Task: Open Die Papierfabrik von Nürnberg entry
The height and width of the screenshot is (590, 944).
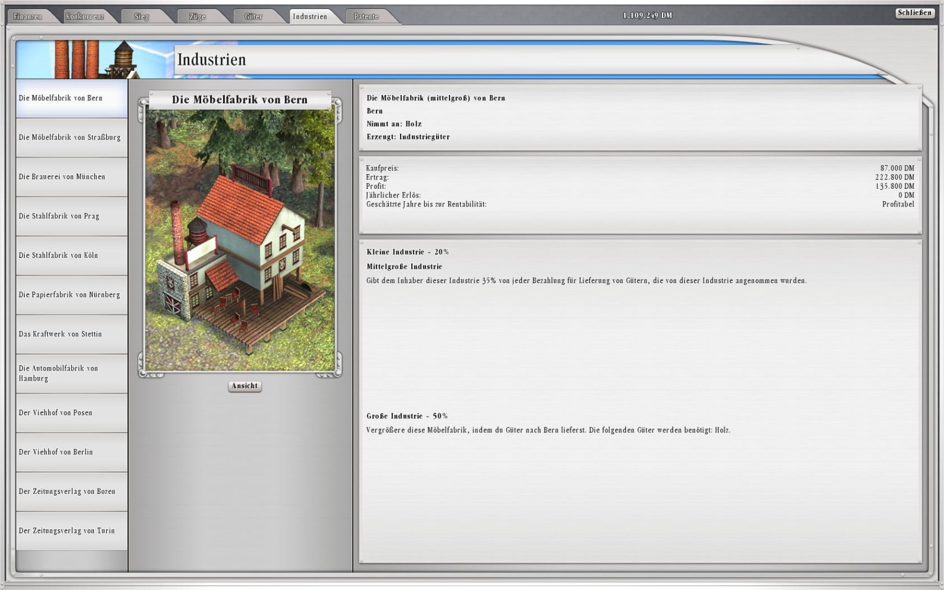Action: pyautogui.click(x=71, y=295)
